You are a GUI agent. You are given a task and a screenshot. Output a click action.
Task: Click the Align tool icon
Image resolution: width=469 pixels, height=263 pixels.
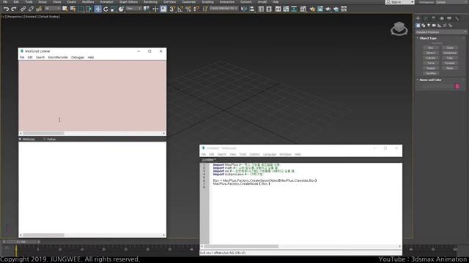click(x=252, y=9)
